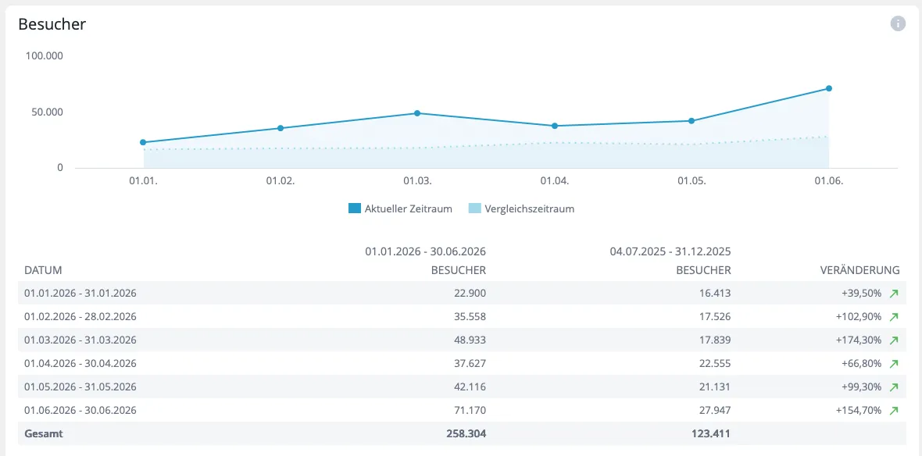922x456 pixels.
Task: Select the 01.06. data point on chart
Action: [828, 88]
